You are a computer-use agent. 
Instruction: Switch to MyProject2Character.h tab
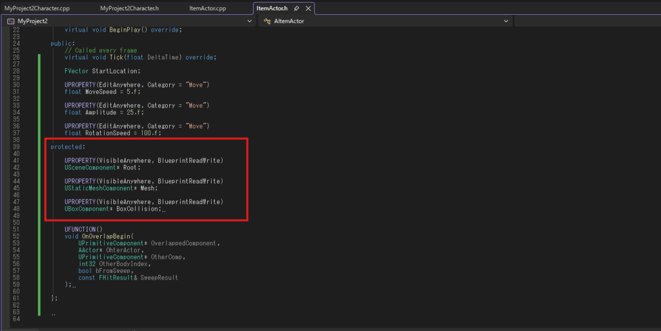(x=130, y=8)
